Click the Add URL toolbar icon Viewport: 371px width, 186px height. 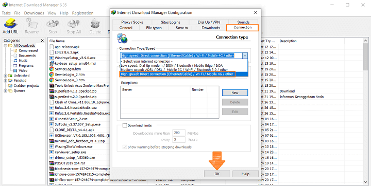click(10, 24)
